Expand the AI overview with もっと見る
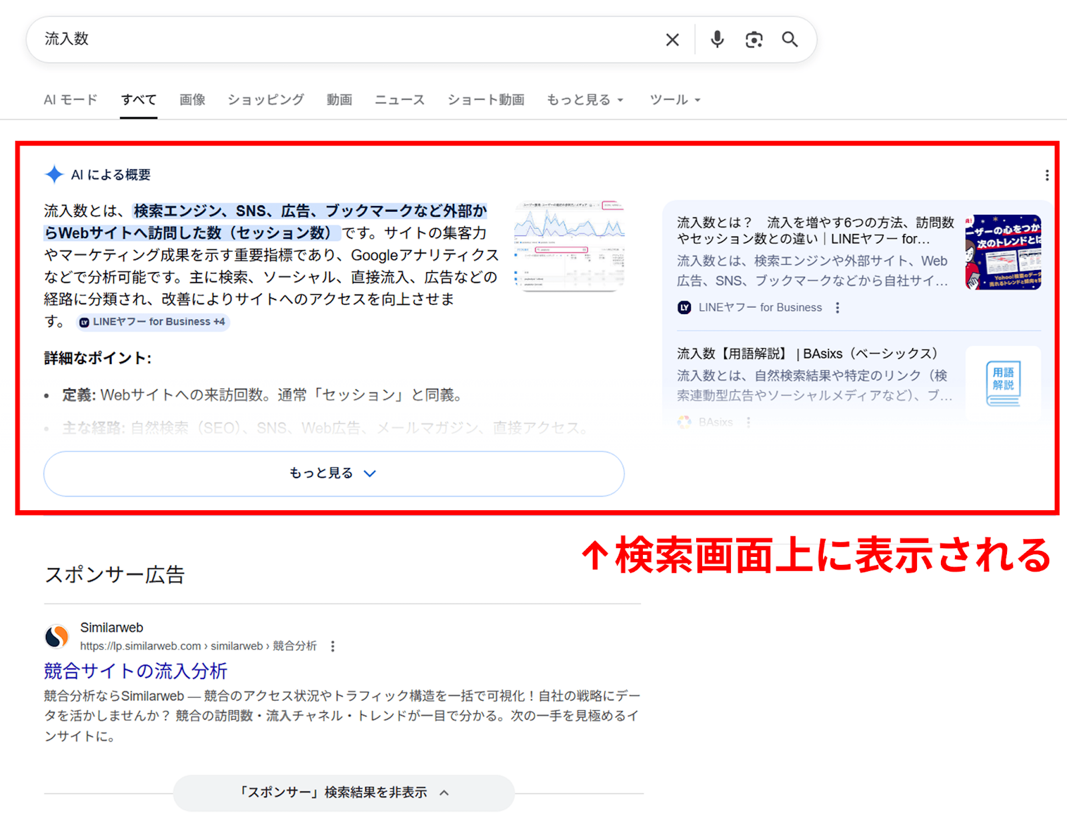 pyautogui.click(x=333, y=474)
